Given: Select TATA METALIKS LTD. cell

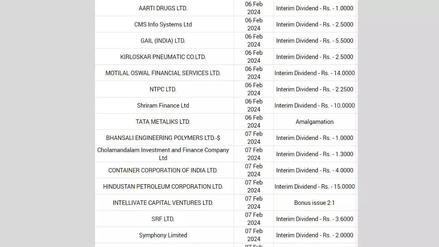Looking at the screenshot, I should coord(163,122).
